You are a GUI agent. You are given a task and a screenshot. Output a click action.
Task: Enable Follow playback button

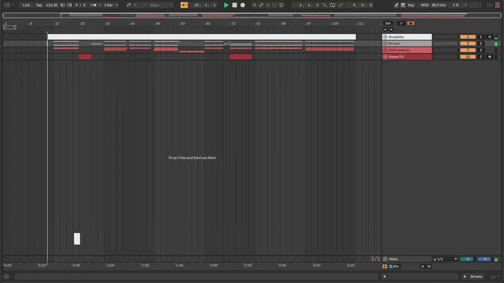[184, 5]
